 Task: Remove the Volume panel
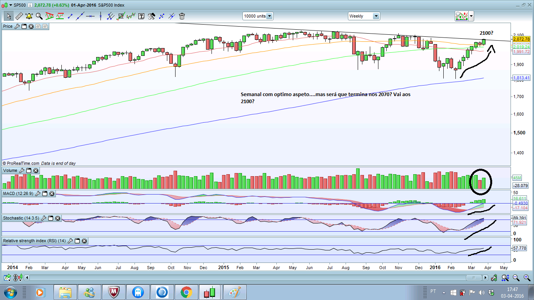(36, 171)
